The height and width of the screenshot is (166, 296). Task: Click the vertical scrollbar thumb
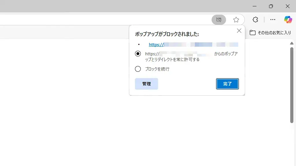[292, 85]
